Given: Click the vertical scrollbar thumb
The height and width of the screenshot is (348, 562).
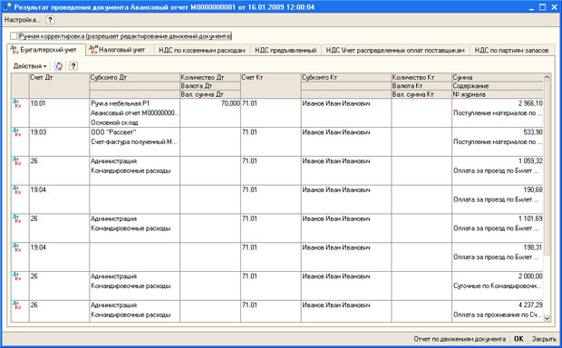Looking at the screenshot, I should click(547, 168).
